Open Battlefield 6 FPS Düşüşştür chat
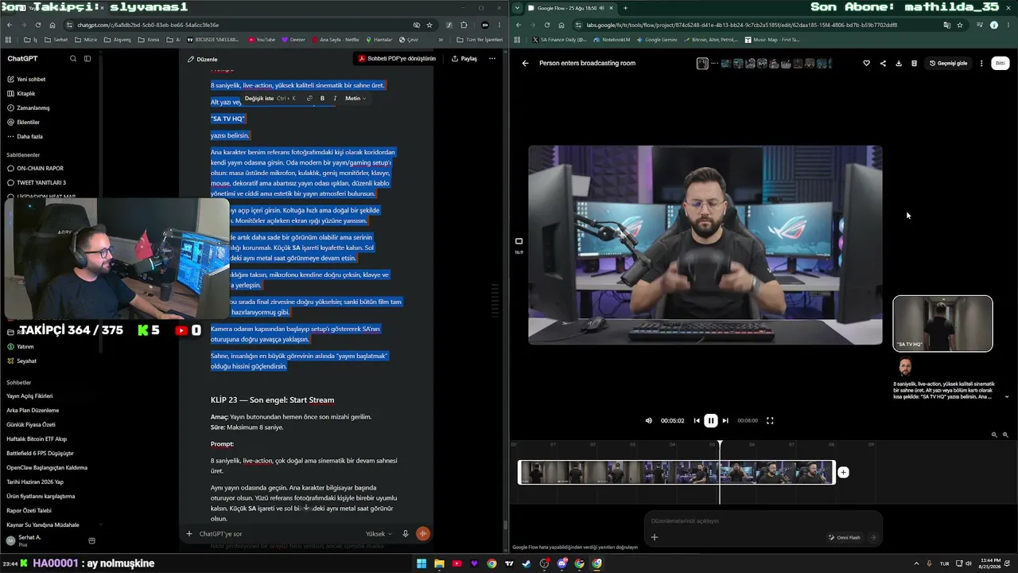Image resolution: width=1018 pixels, height=573 pixels. point(40,453)
